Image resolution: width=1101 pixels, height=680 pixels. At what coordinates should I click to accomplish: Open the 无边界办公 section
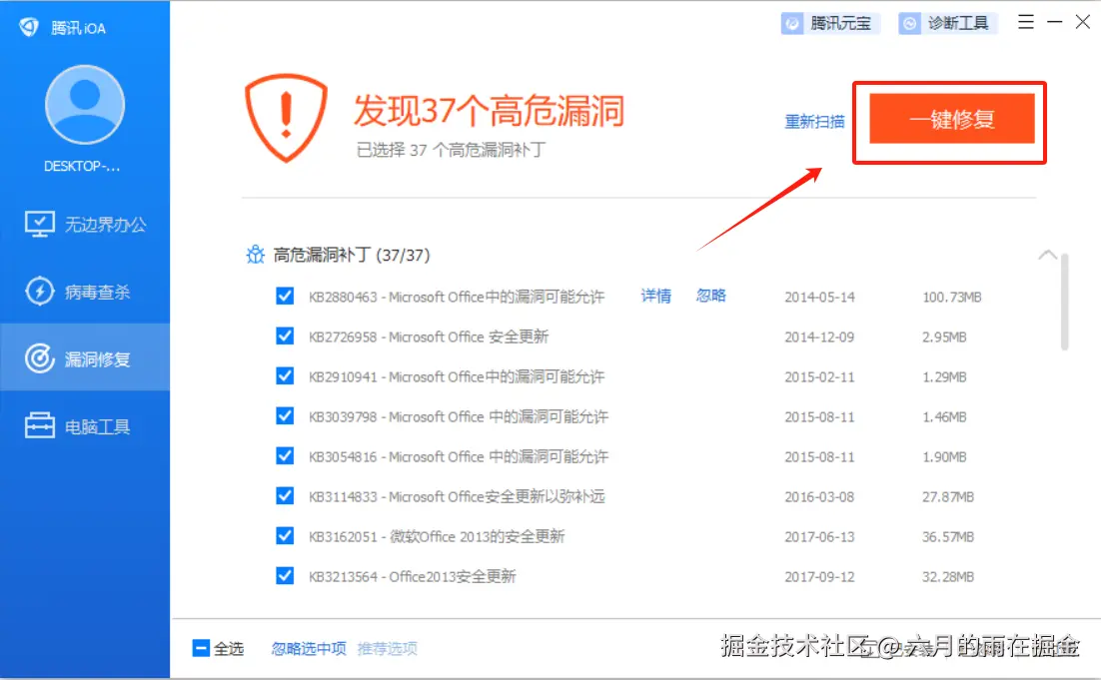pyautogui.click(x=85, y=225)
